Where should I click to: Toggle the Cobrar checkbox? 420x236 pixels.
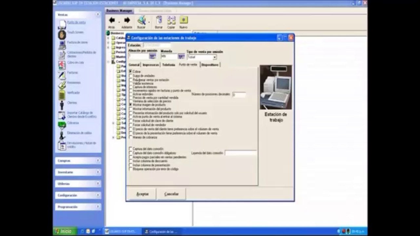pos(131,71)
